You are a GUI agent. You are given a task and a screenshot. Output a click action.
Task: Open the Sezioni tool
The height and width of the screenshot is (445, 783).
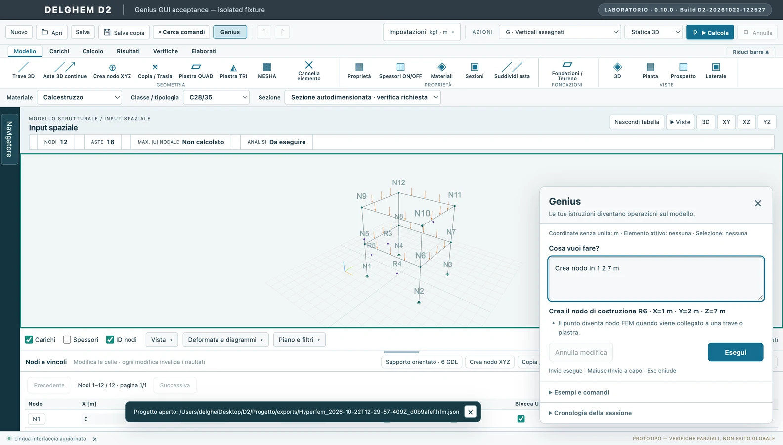475,70
